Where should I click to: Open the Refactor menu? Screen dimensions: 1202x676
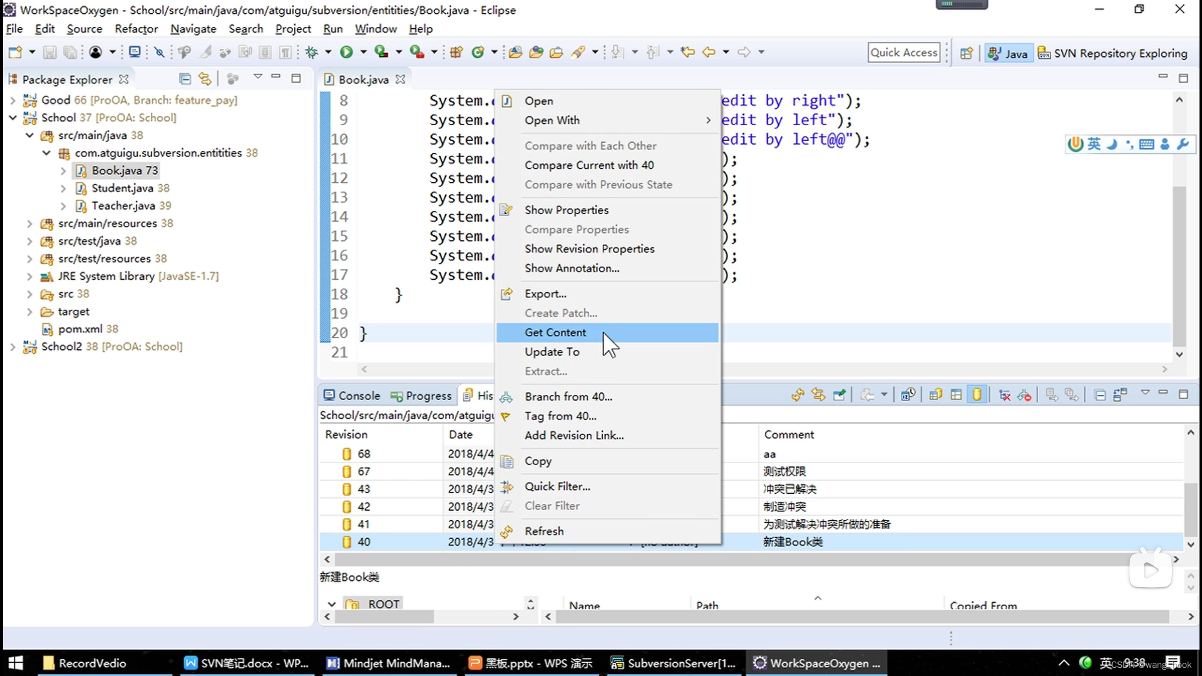click(x=136, y=29)
